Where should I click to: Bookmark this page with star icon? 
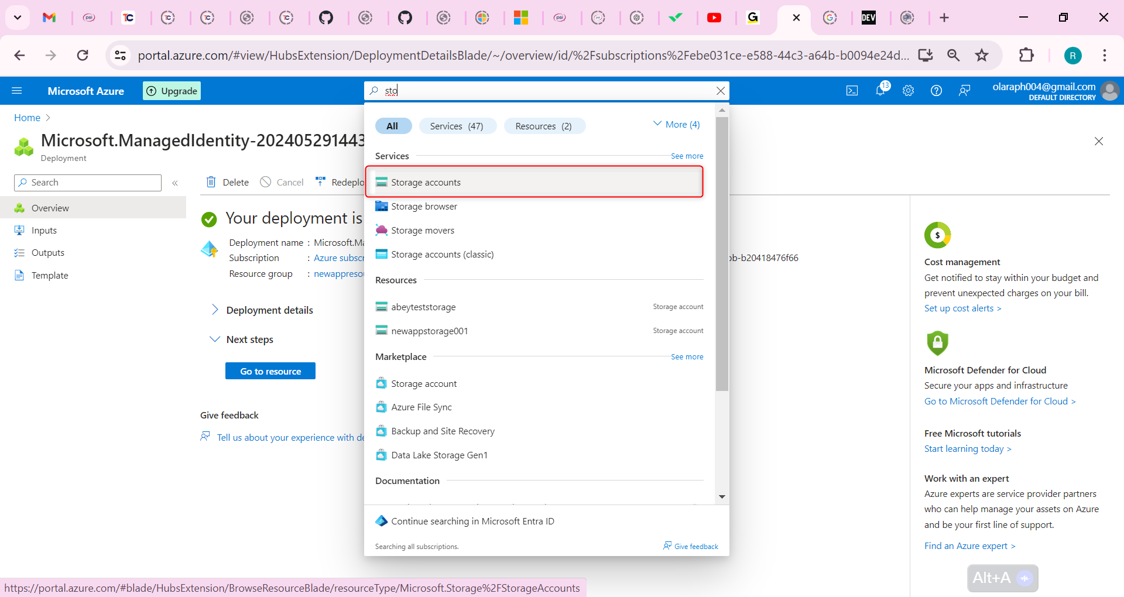pyautogui.click(x=982, y=56)
